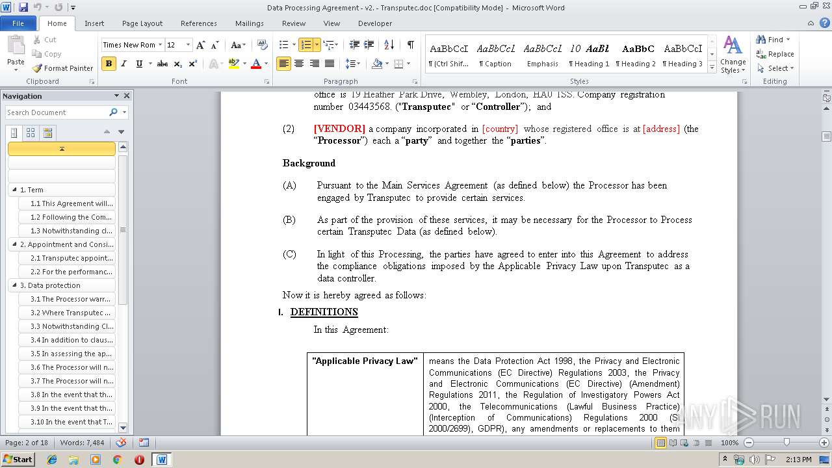Open the Change Case dropdown
The height and width of the screenshot is (468, 832).
click(238, 45)
